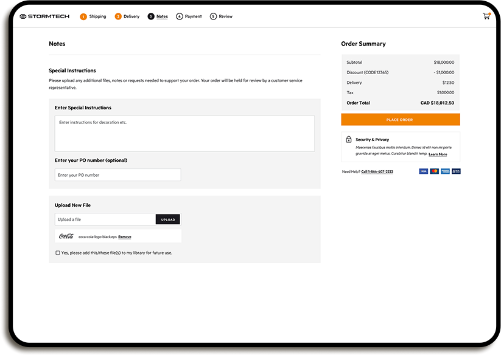Click the UPLOAD button for file upload

pyautogui.click(x=167, y=219)
